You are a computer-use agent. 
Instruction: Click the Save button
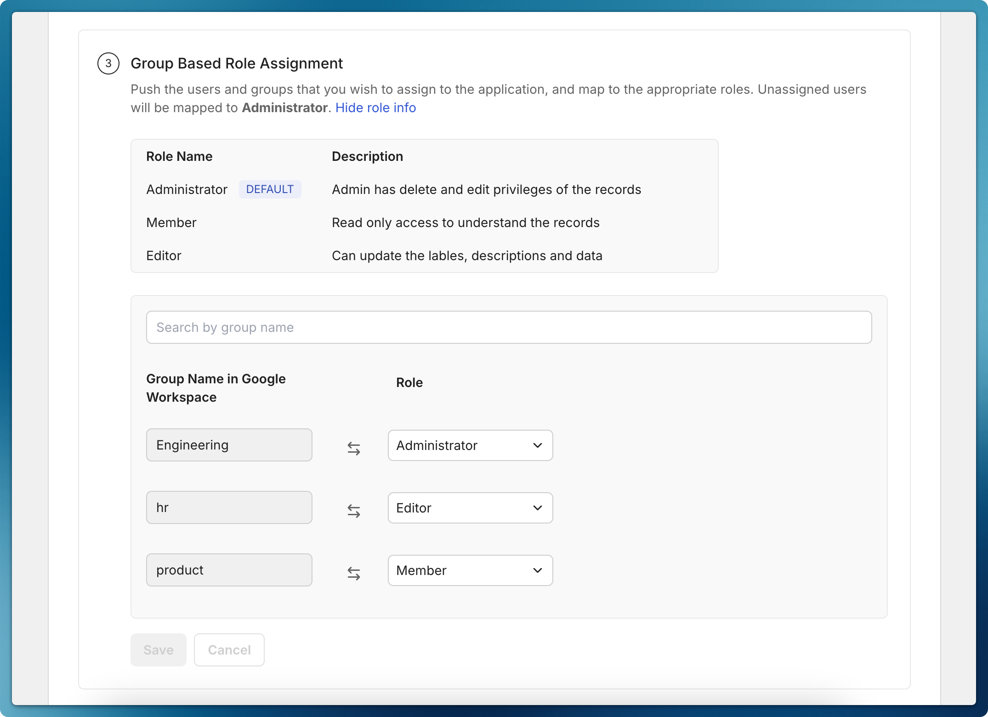pyautogui.click(x=158, y=650)
